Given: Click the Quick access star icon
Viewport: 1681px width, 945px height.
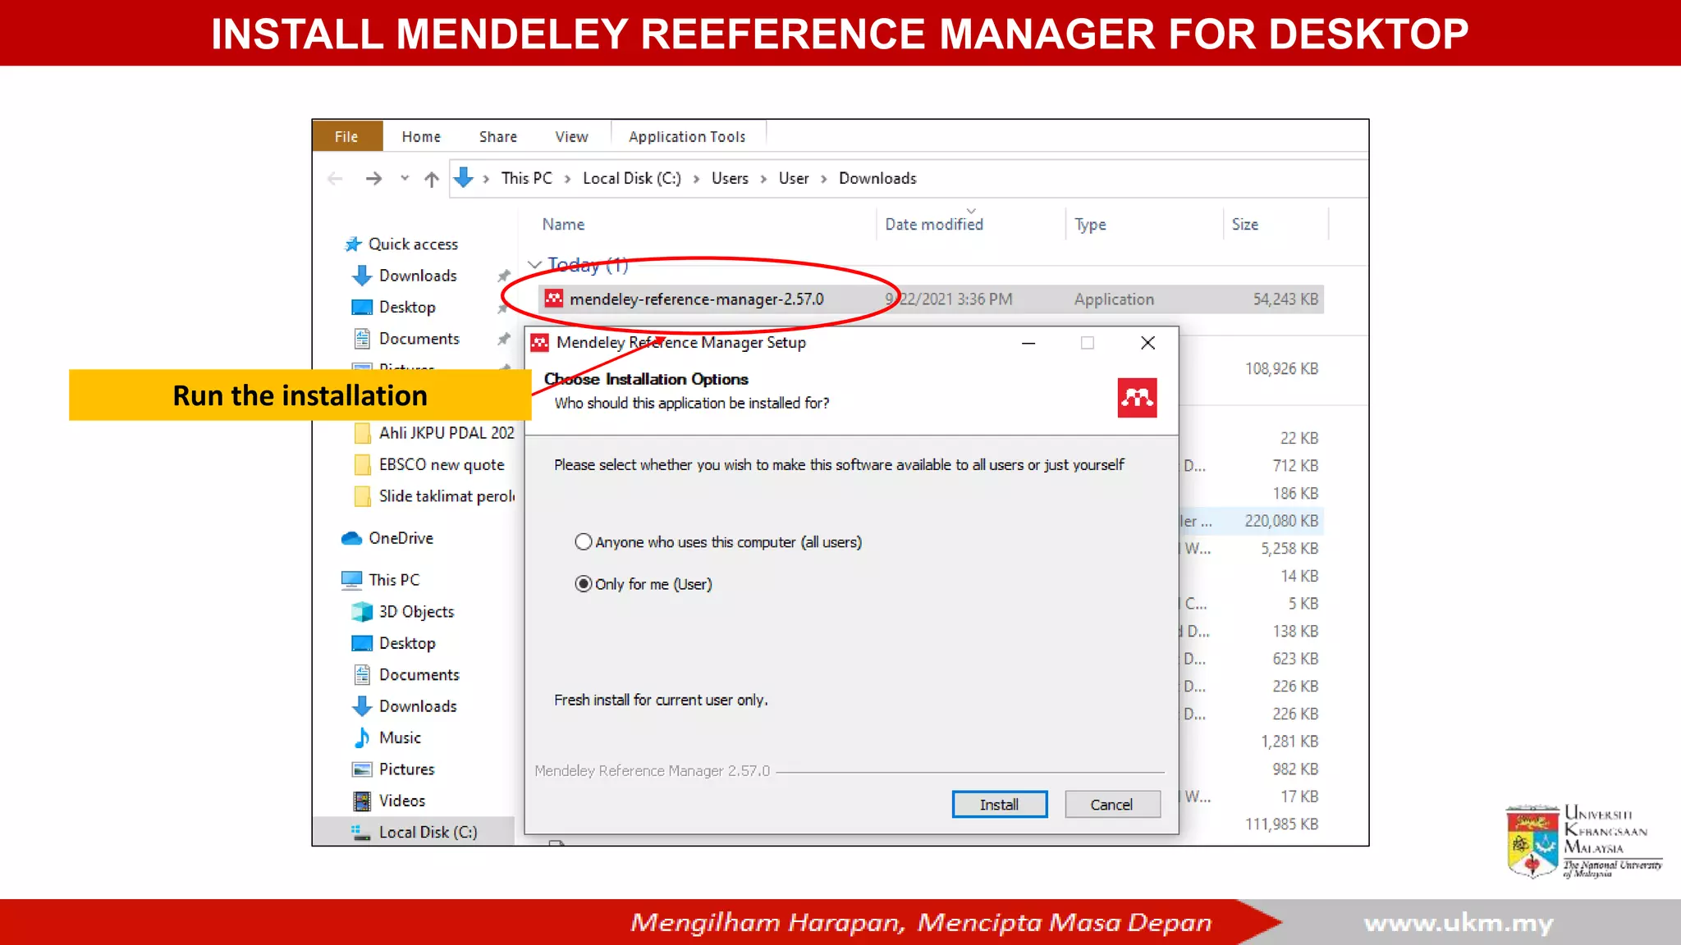Looking at the screenshot, I should coord(353,244).
